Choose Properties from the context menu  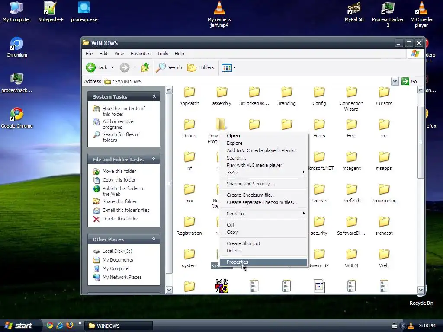click(263, 262)
